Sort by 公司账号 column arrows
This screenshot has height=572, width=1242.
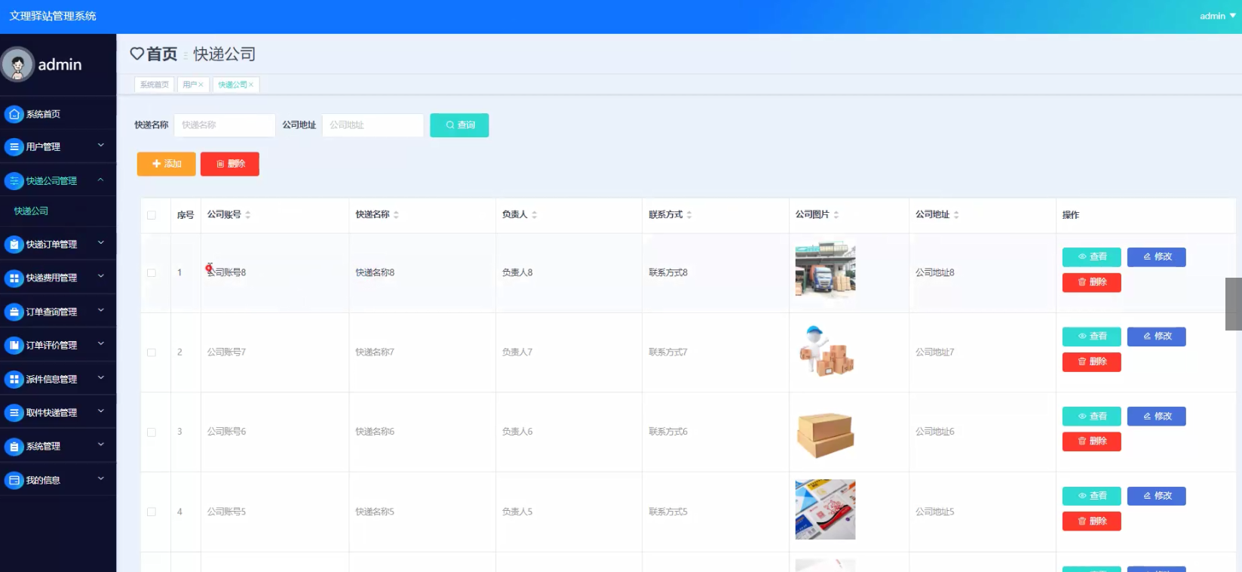tap(248, 215)
